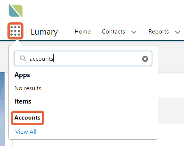Viewport: 184px width, 146px height.
Task: Clear the search with the X icon
Action: pos(145,59)
